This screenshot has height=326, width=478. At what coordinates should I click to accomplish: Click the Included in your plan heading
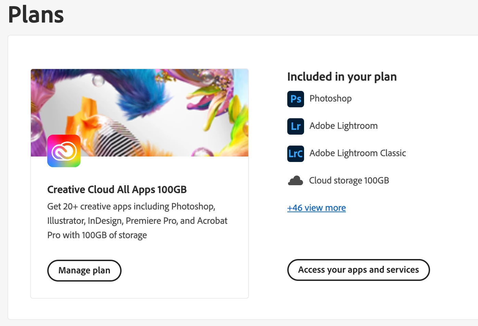tap(342, 77)
